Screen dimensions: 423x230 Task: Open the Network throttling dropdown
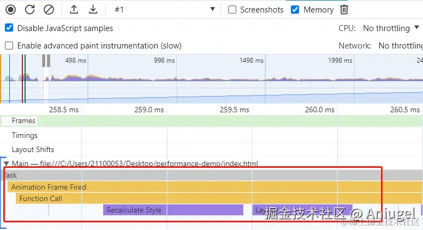pyautogui.click(x=400, y=46)
